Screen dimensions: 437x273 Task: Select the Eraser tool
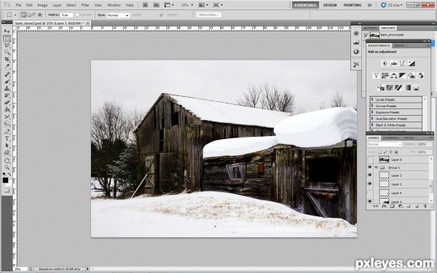coord(7,102)
